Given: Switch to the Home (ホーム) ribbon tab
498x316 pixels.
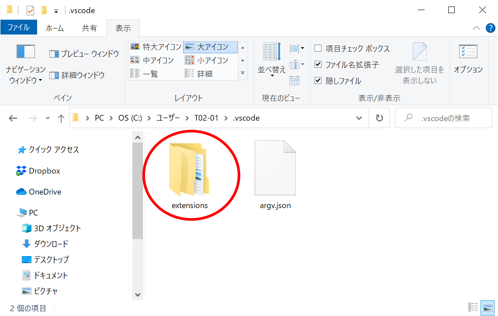Looking at the screenshot, I should click(55, 28).
